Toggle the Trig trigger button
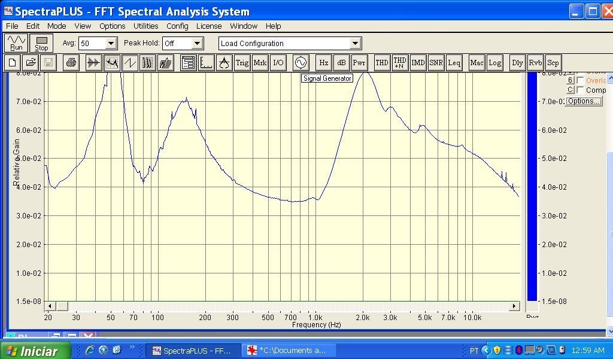This screenshot has height=359, width=613. point(242,63)
